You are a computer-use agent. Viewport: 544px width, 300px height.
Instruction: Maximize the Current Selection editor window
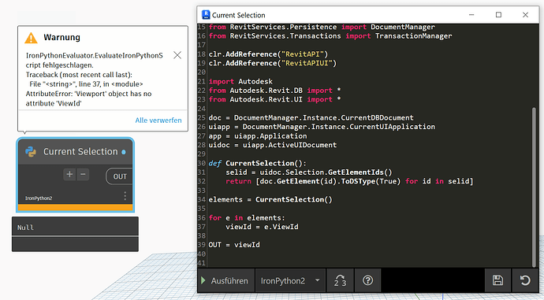point(498,15)
